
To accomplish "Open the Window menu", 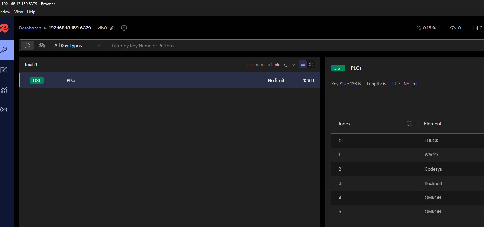I will pos(5,12).
